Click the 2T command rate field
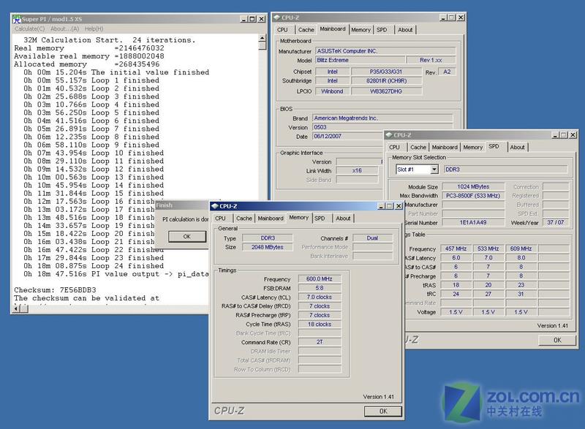Image resolution: width=585 pixels, height=429 pixels. (320, 342)
